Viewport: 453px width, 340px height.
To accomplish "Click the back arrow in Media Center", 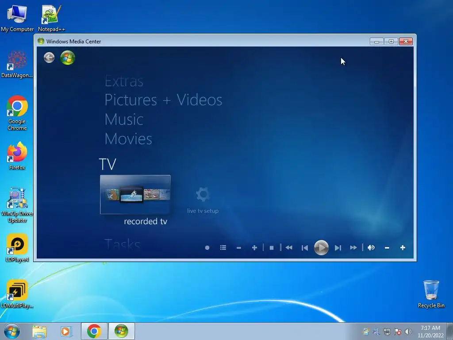I will click(x=49, y=58).
